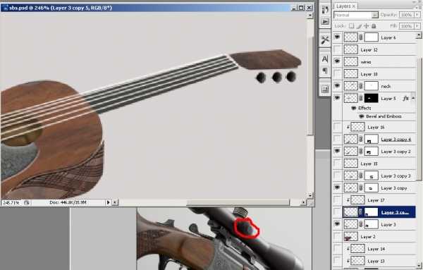Close the Layers tab
This screenshot has width=423, height=270.
[354, 6]
